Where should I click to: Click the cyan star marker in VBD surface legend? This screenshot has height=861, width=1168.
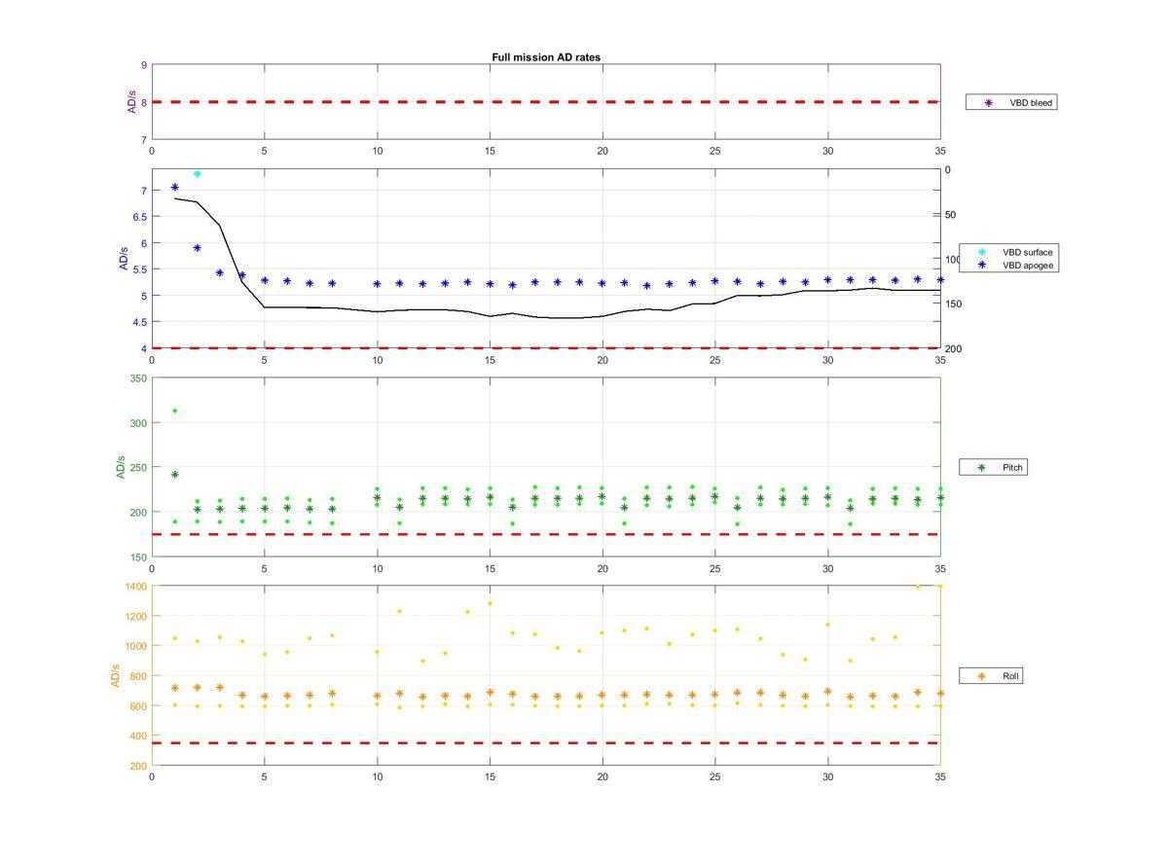point(981,252)
